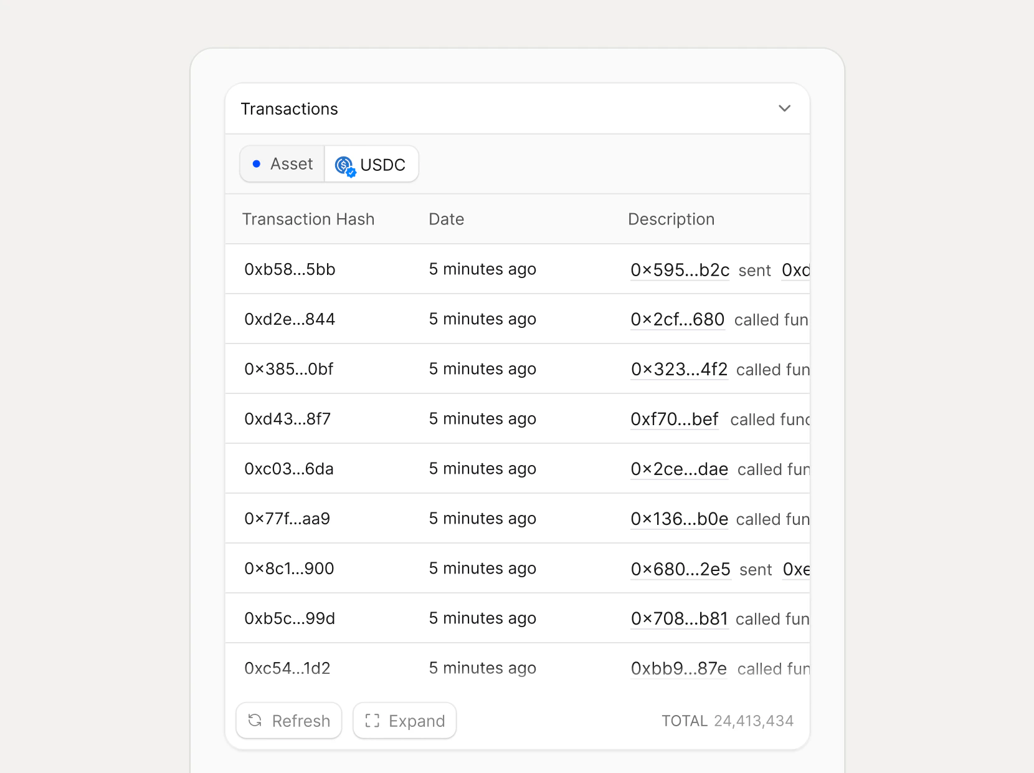
Task: Select the row with hash 0xb58...5bb
Action: click(289, 269)
